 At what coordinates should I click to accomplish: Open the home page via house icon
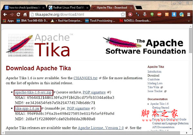(x=25, y=14)
